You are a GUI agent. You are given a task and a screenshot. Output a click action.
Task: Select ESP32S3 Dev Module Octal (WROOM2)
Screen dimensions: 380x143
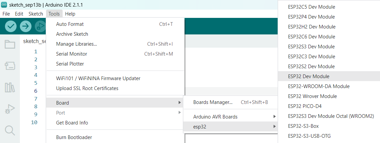pos(329,116)
